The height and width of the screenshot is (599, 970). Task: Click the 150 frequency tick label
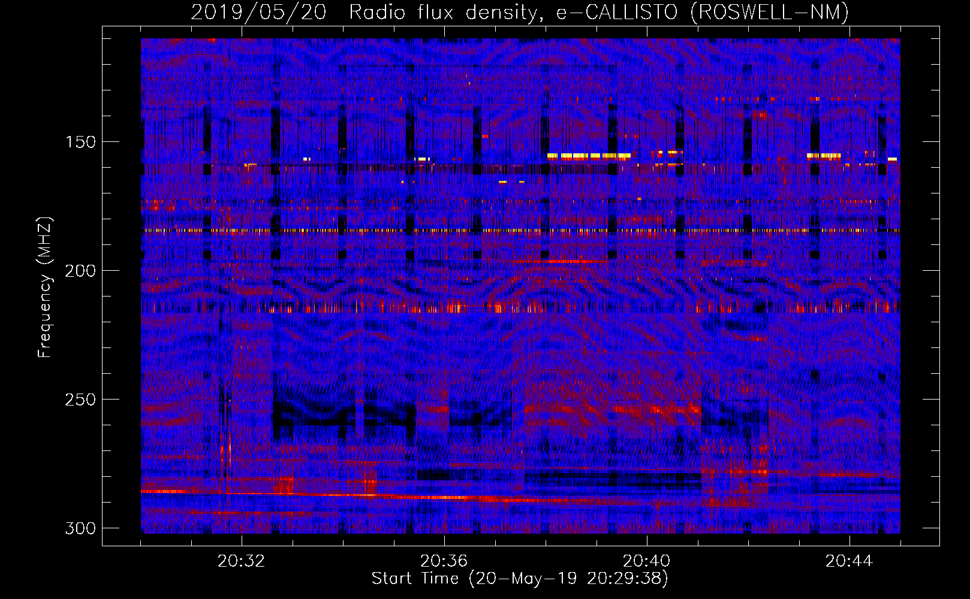click(x=80, y=142)
